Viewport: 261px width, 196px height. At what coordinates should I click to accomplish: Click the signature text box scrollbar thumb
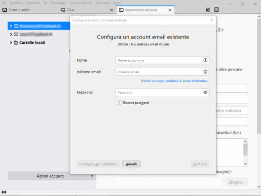245,150
